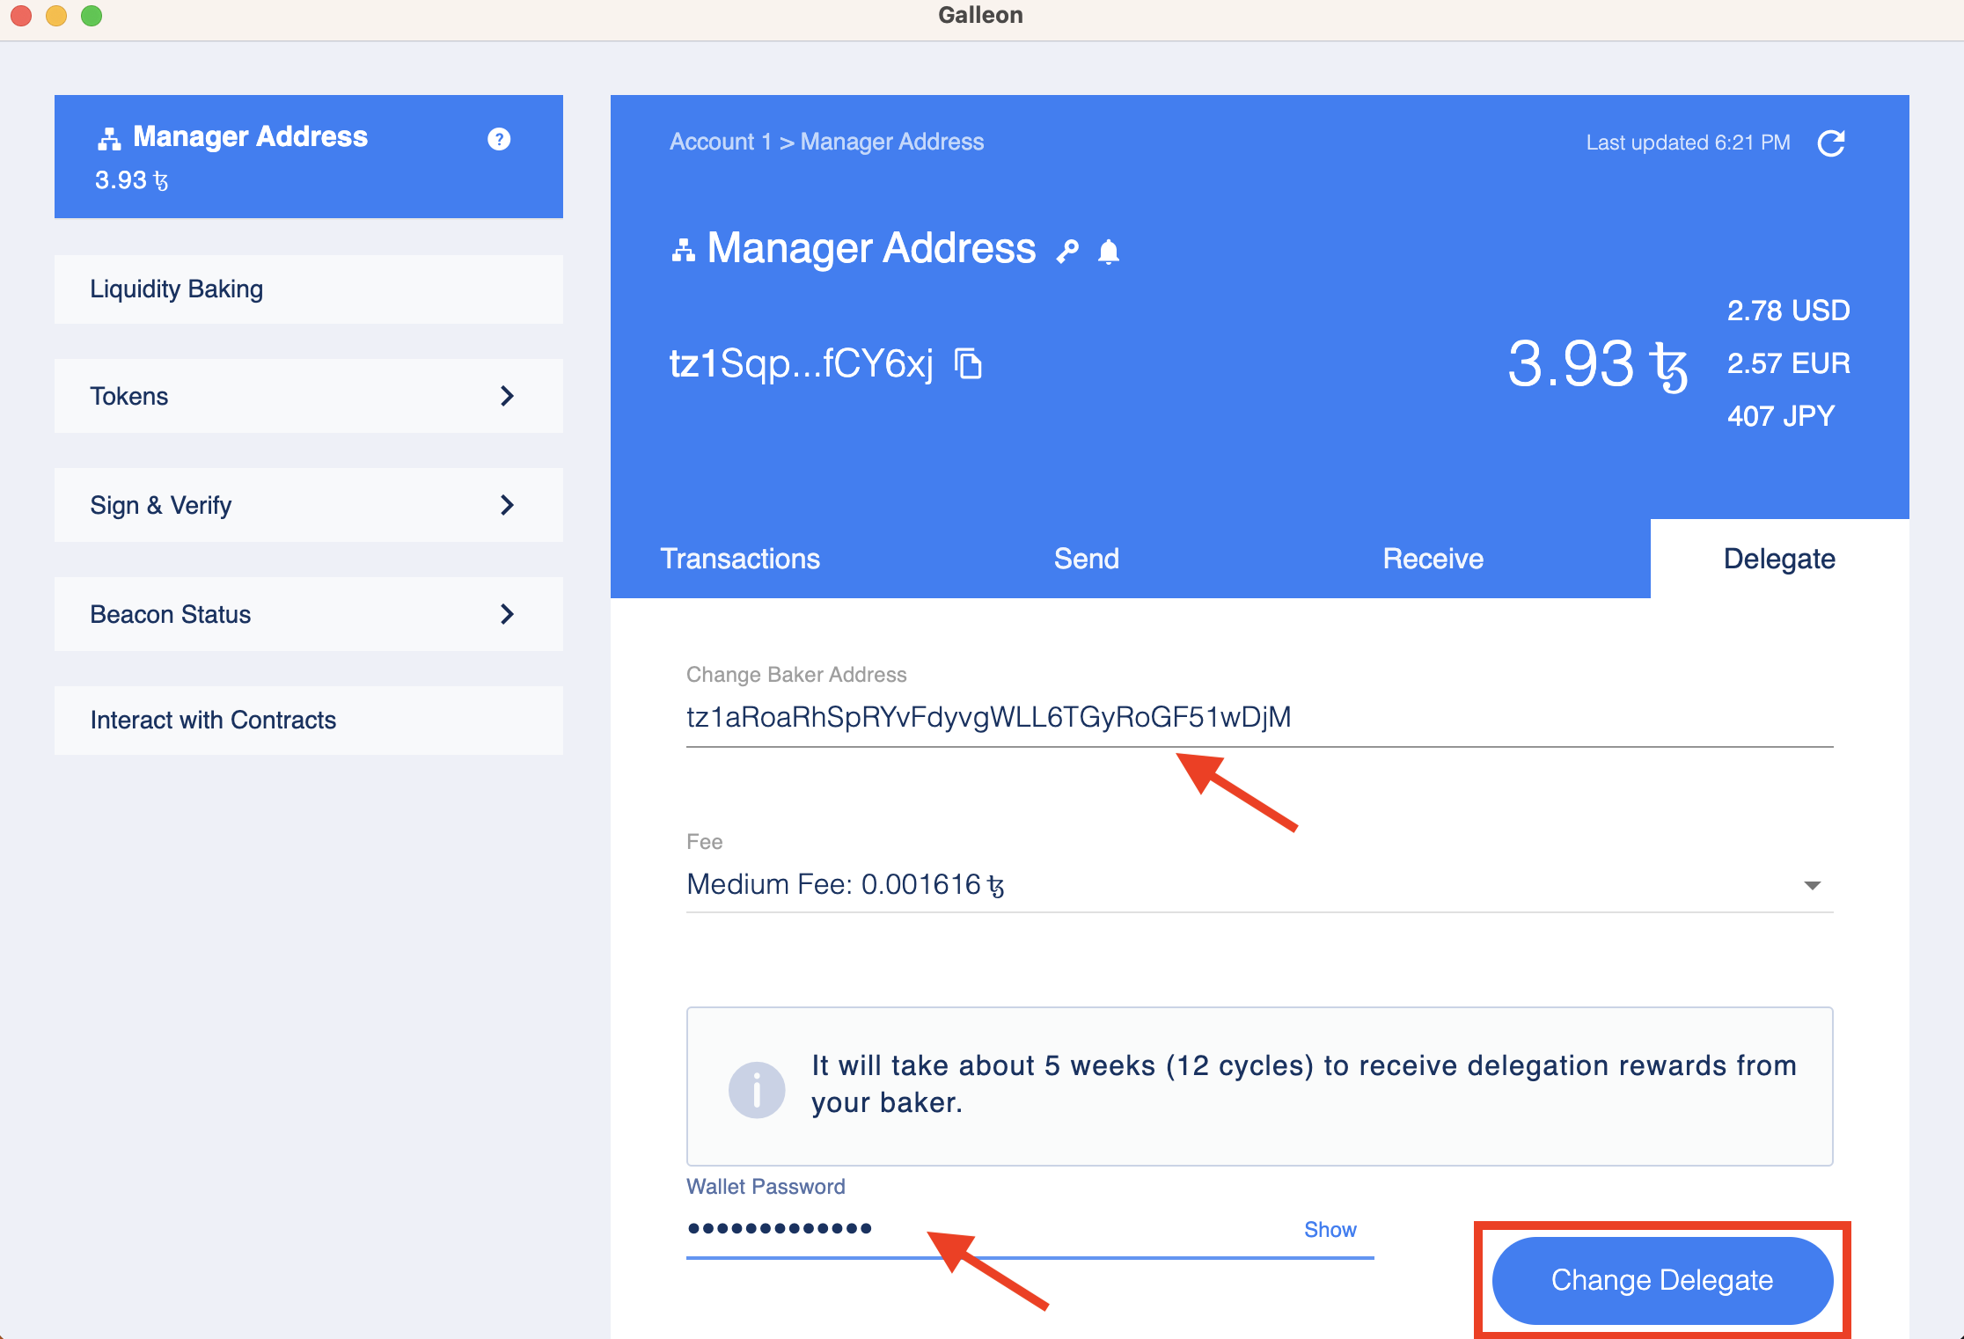Viewport: 1964px width, 1339px height.
Task: Focus the Change Baker Address field
Action: coord(1259,718)
